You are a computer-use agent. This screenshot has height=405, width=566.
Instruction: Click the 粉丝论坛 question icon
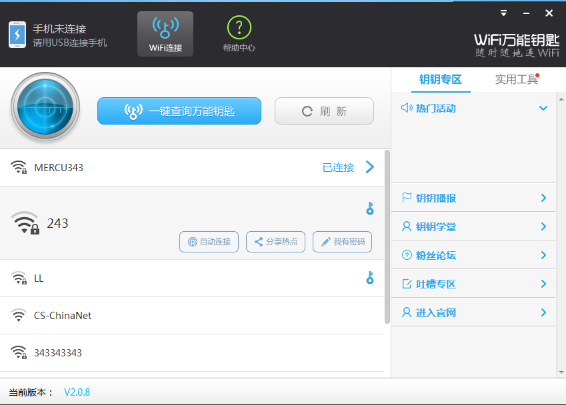point(407,255)
